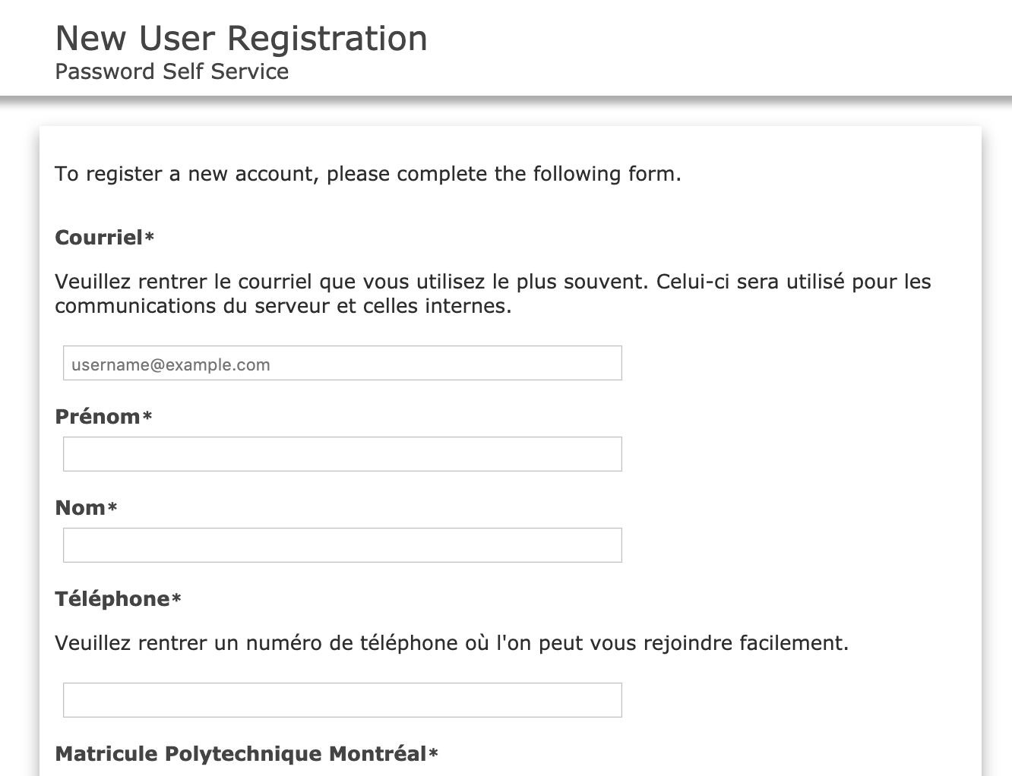Click the required asterisk beside Téléphone
1012x776 pixels.
pos(176,599)
